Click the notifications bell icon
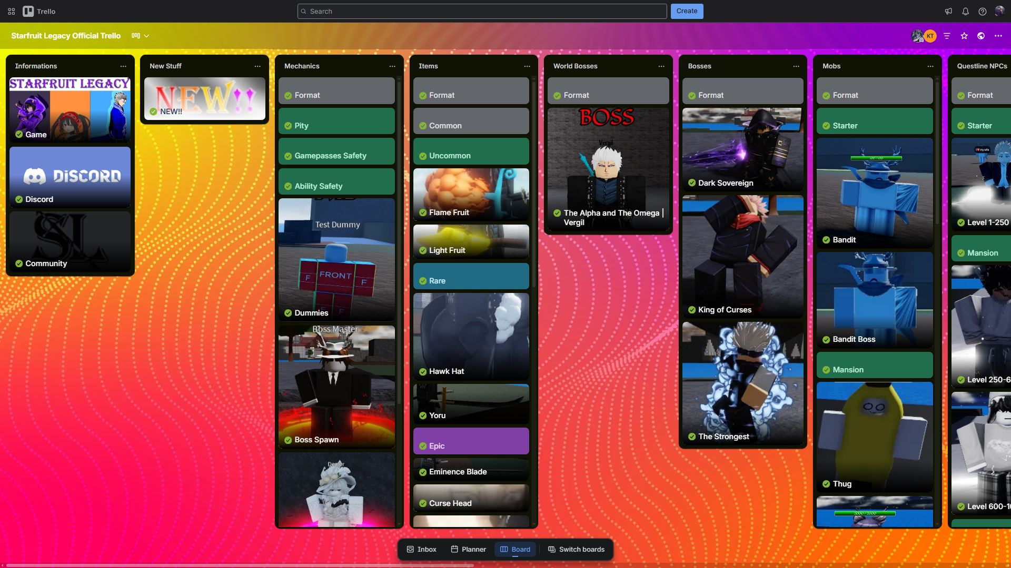The width and height of the screenshot is (1011, 568). [x=965, y=11]
